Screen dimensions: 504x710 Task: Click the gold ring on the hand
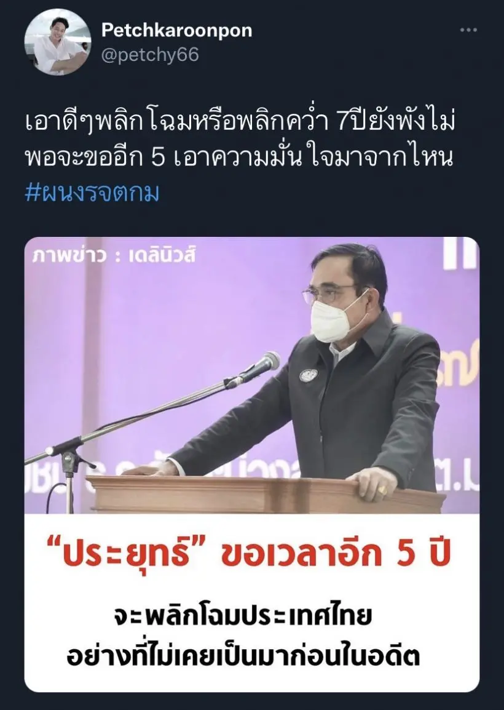[x=384, y=490]
